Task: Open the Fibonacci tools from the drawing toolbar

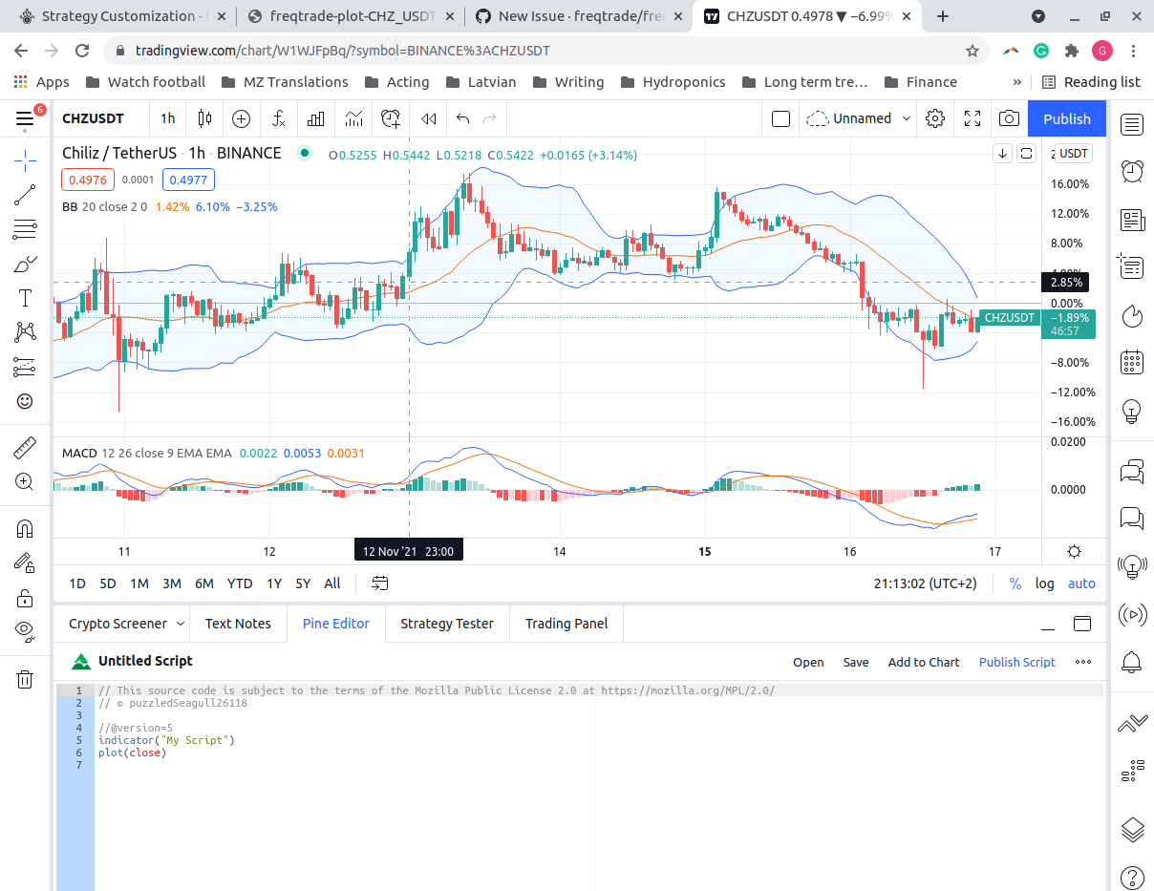Action: tap(24, 229)
